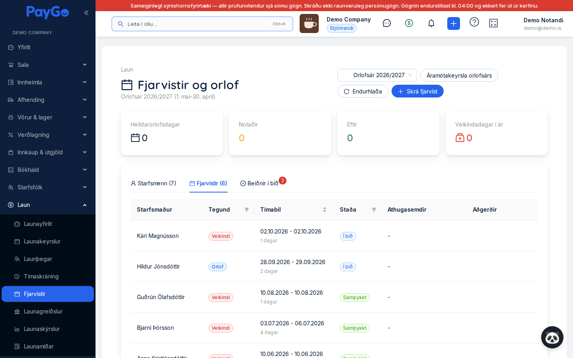
Task: Open Launaskýrslur in the sidebar
Action: pyautogui.click(x=48, y=329)
